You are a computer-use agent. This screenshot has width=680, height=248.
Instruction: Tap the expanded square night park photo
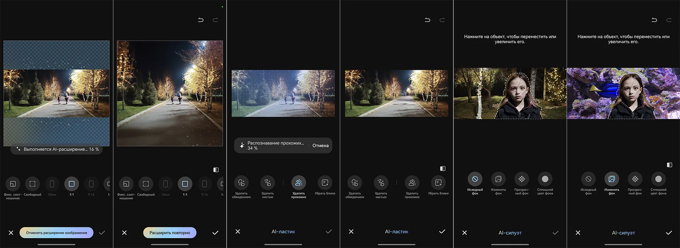pos(170,93)
